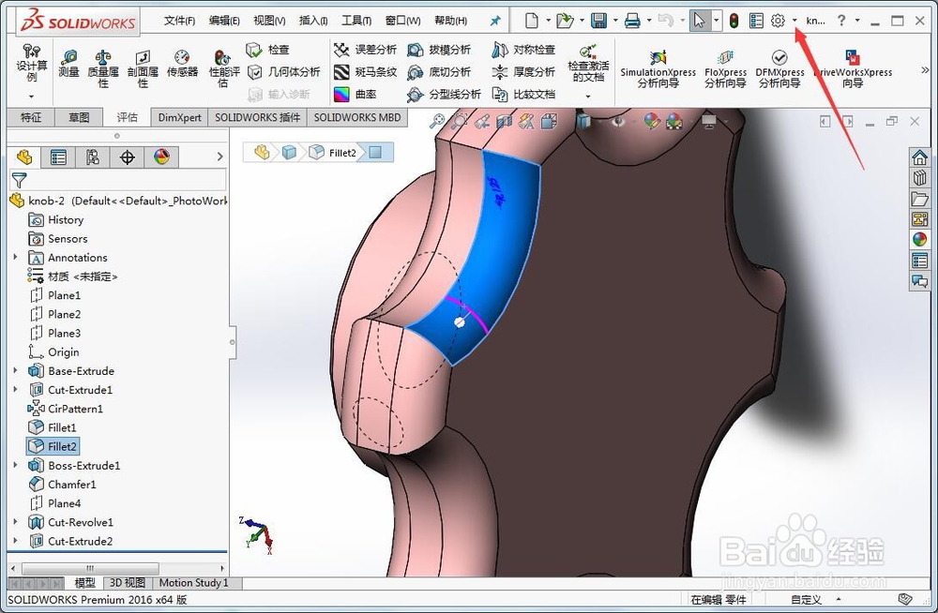This screenshot has height=613, width=938.
Task: Switch to SOLIDWORKS MBD tab
Action: 357,117
